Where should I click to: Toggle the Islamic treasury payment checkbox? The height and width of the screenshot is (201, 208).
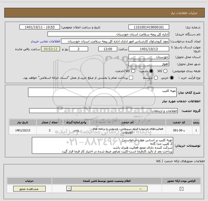[131, 78]
